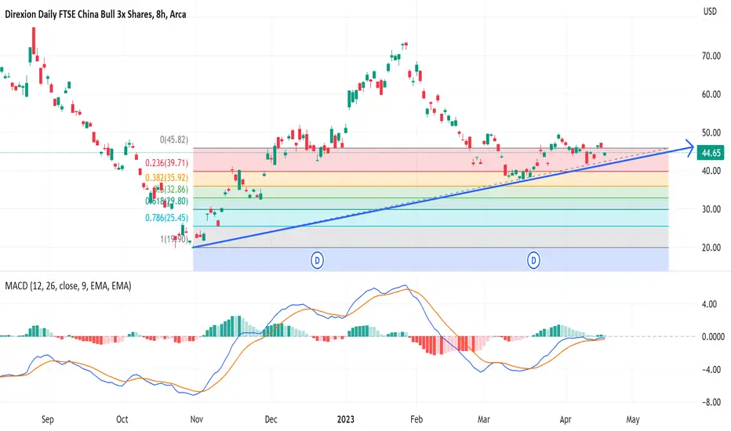Viewport: 731px width, 431px height.
Task: Click the Nov label on time axis
Action: pyautogui.click(x=197, y=419)
